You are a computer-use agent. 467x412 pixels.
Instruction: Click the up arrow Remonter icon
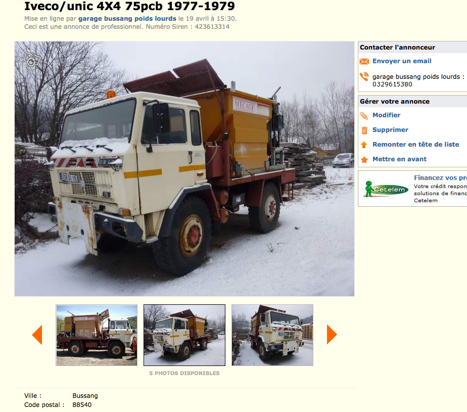364,145
